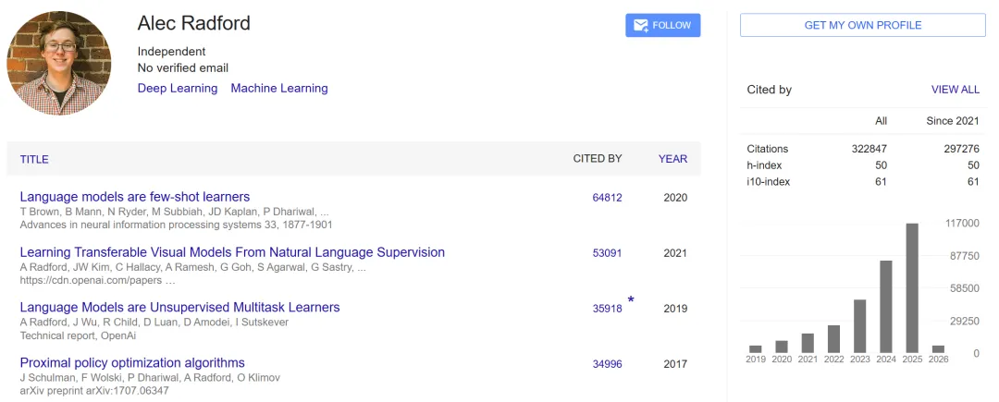
Task: Select the Machine Learning interest tag
Action: (x=279, y=89)
